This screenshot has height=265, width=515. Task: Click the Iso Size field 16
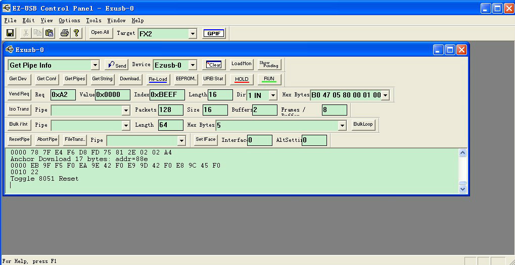(215, 110)
